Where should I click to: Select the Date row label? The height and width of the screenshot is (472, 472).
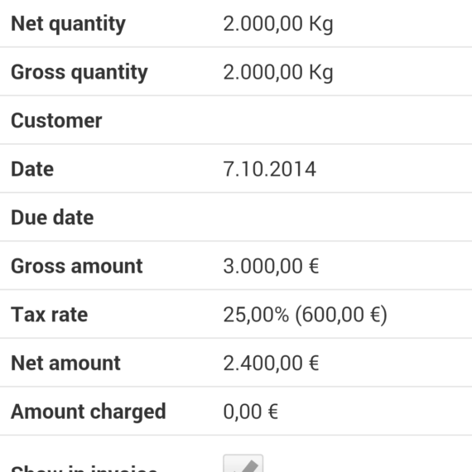(32, 169)
